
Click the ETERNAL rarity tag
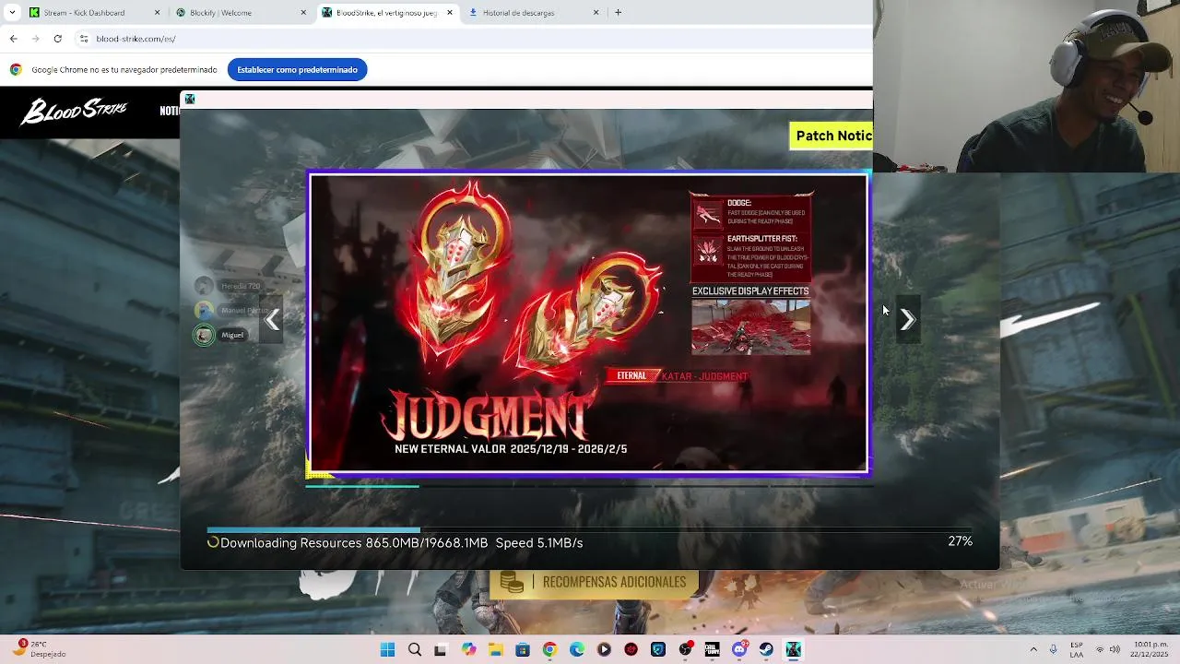point(631,376)
